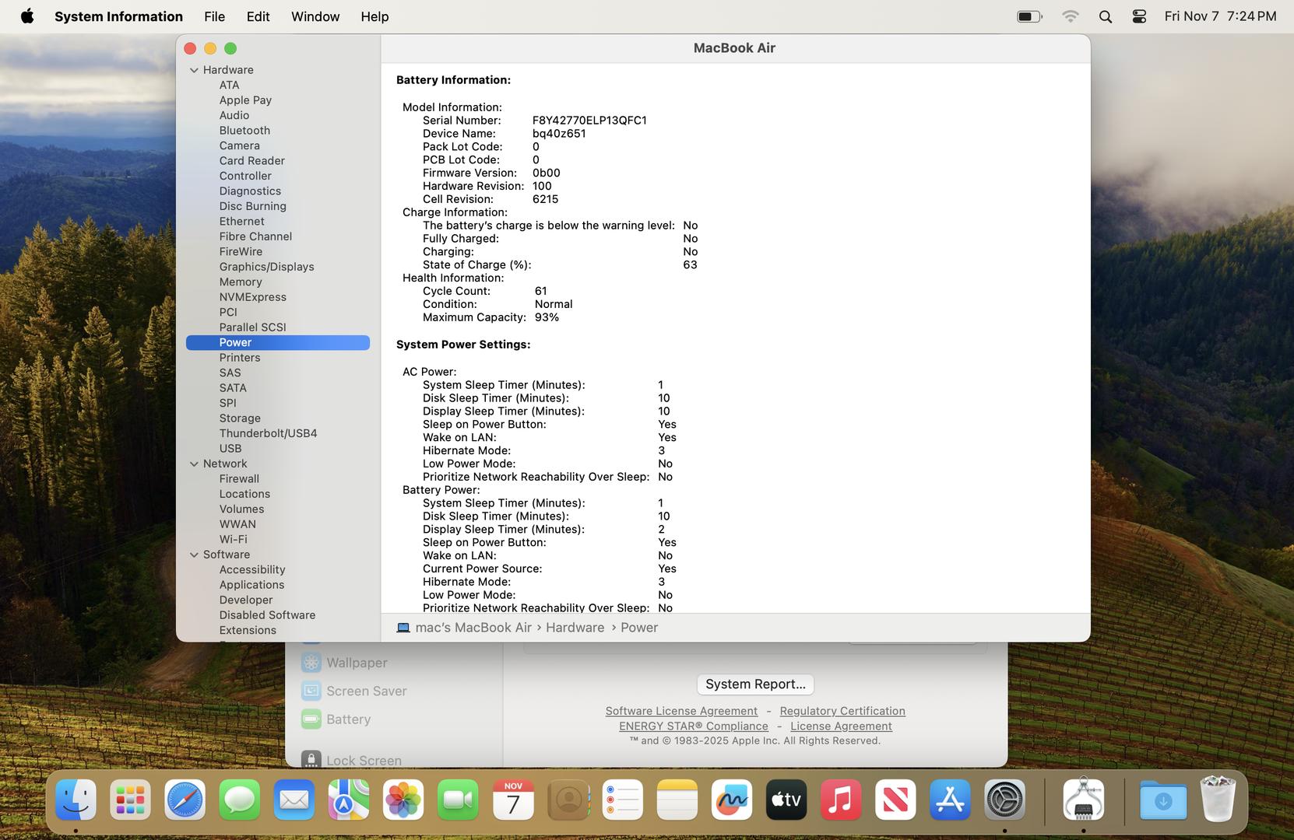
Task: Launch Freeform from the Dock
Action: click(731, 800)
